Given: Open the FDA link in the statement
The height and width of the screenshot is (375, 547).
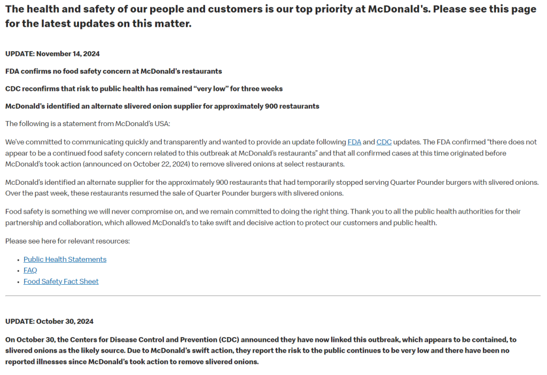Looking at the screenshot, I should click(x=354, y=142).
